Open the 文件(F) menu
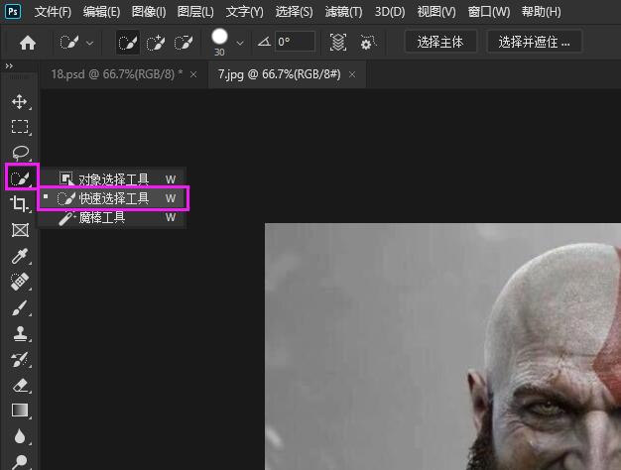This screenshot has width=621, height=470. pyautogui.click(x=53, y=12)
